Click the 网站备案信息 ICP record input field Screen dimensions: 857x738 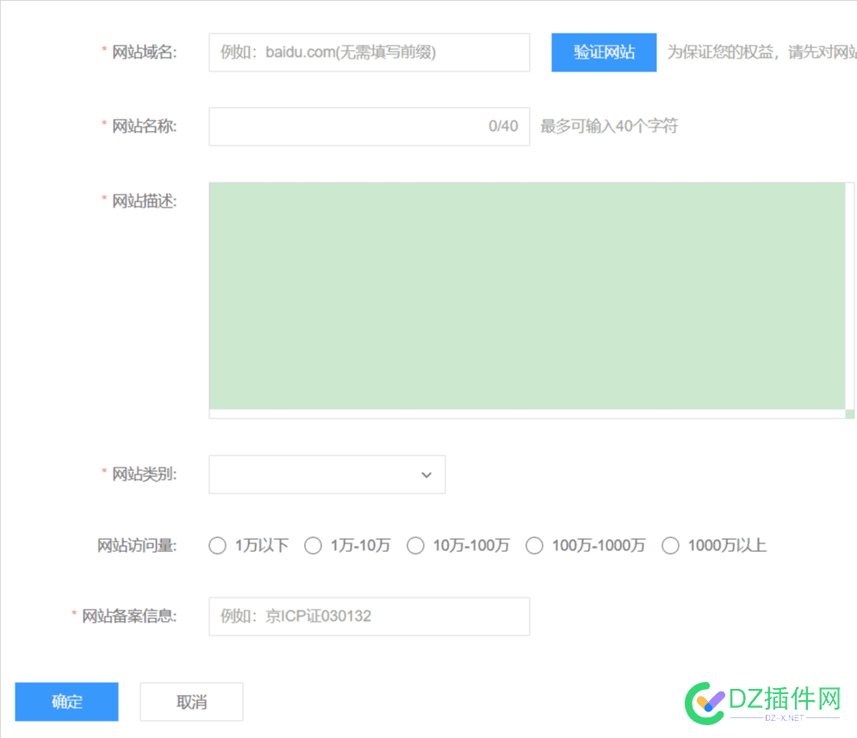[369, 617]
